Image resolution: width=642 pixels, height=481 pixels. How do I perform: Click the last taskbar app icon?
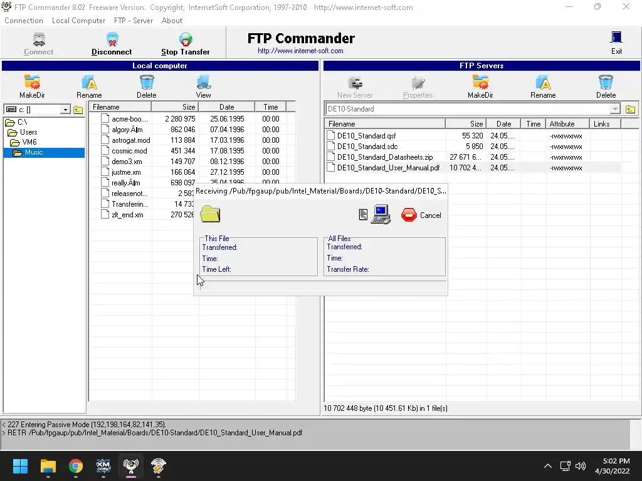coord(159,466)
